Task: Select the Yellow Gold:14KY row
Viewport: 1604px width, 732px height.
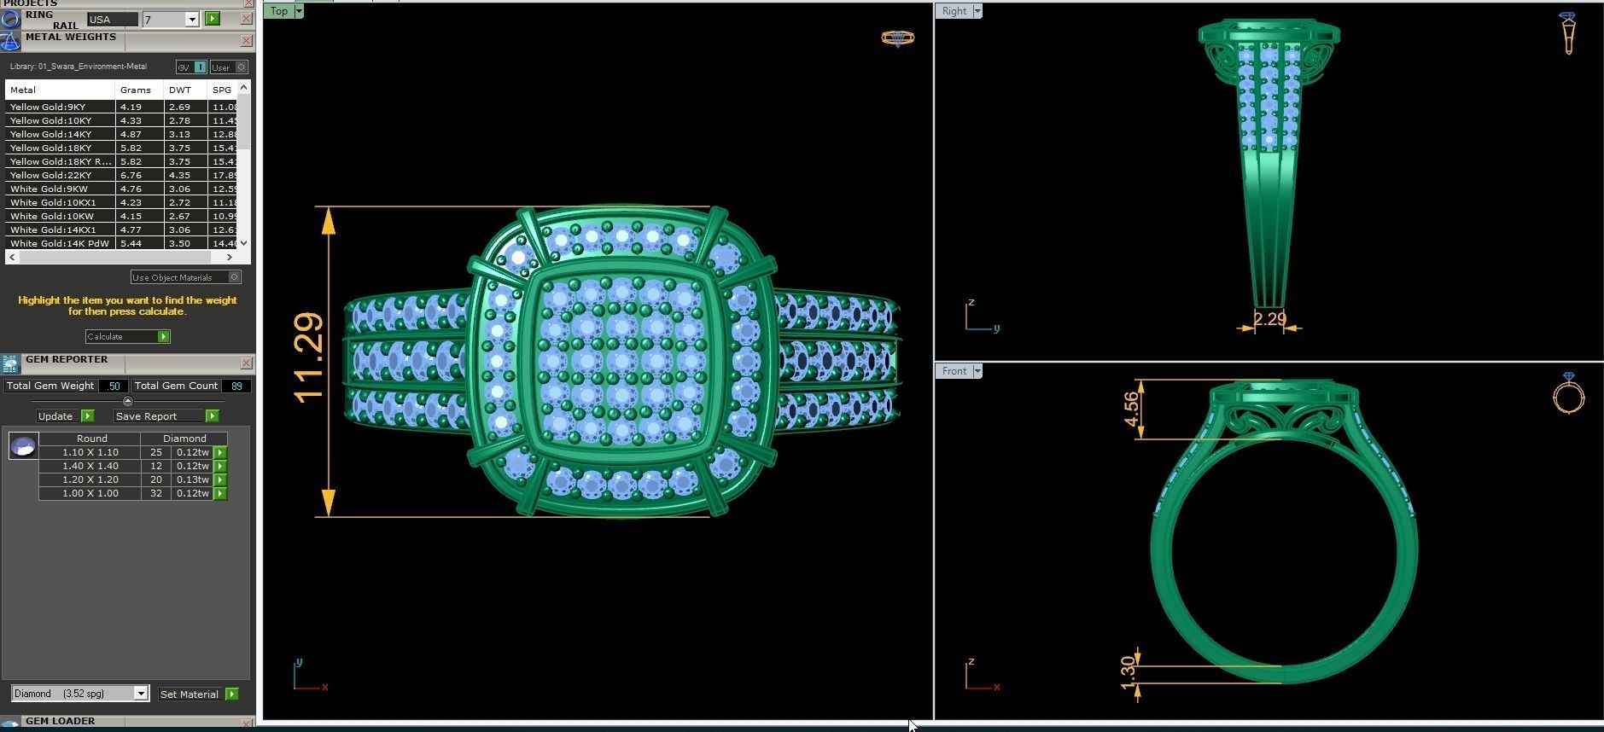Action: click(x=120, y=134)
